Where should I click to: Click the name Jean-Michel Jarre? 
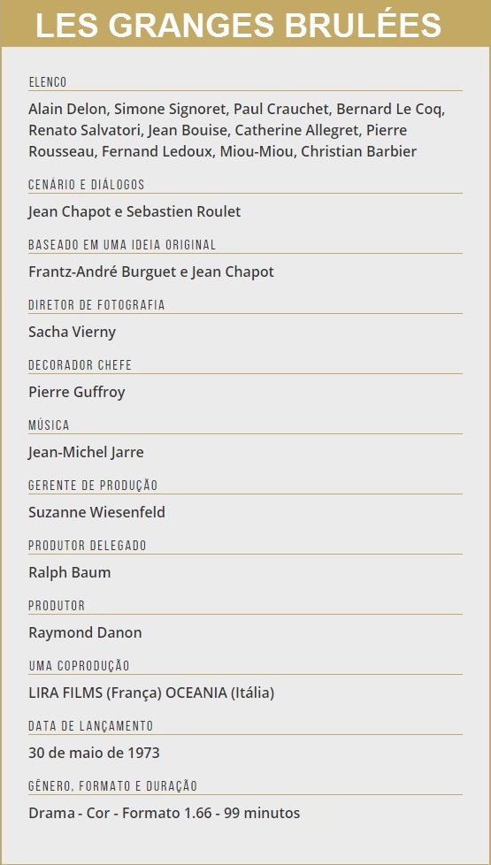[x=86, y=452]
